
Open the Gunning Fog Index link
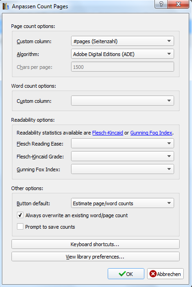coord(151,133)
